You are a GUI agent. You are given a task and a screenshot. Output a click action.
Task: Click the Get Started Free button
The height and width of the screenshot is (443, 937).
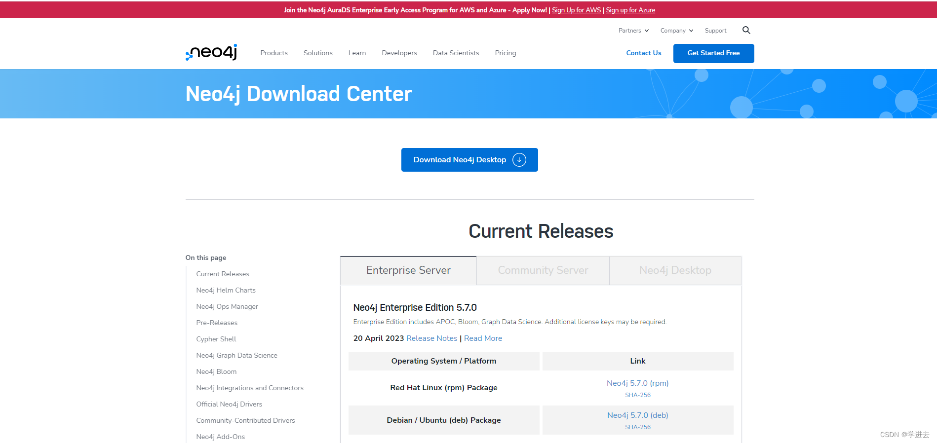pyautogui.click(x=713, y=53)
